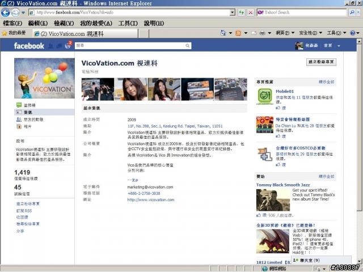Open the 工具(T) menu
This screenshot has height=272, width=363.
tap(128, 23)
